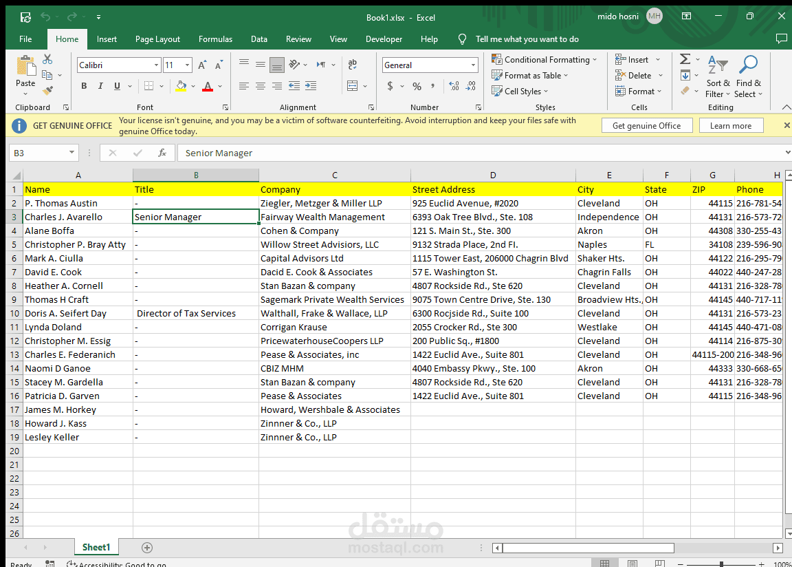Open the File tab

25,39
